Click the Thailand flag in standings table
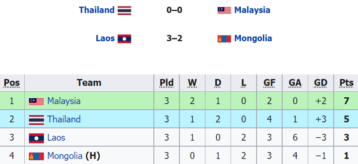The width and height of the screenshot is (358, 164). point(36,120)
